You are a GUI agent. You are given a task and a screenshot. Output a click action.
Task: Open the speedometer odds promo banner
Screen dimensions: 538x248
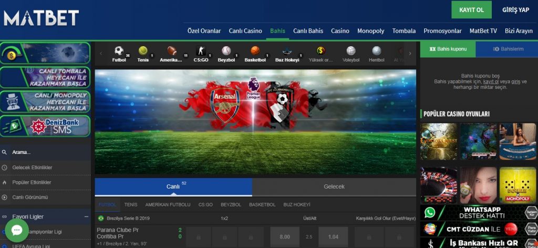coord(45,53)
